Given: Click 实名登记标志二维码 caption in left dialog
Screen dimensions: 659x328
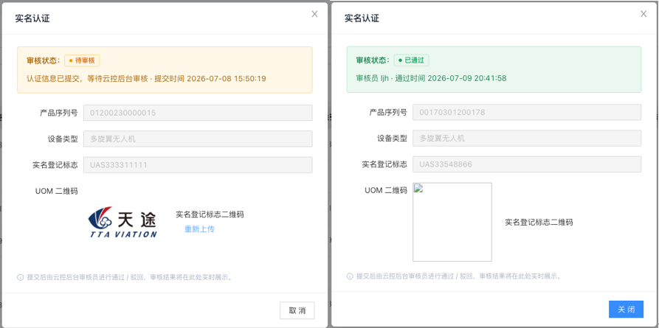Looking at the screenshot, I should (x=210, y=214).
